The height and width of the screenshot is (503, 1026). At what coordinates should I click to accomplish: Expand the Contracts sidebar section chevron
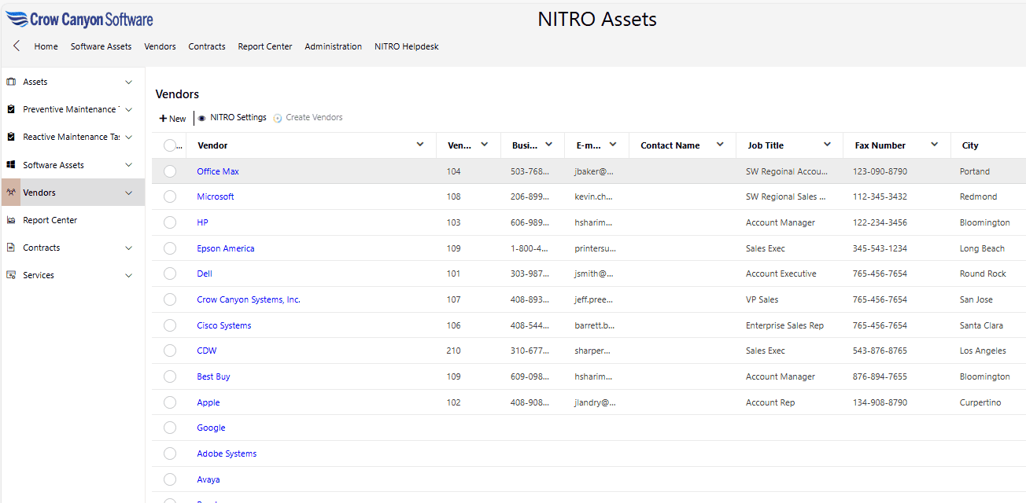coord(129,248)
